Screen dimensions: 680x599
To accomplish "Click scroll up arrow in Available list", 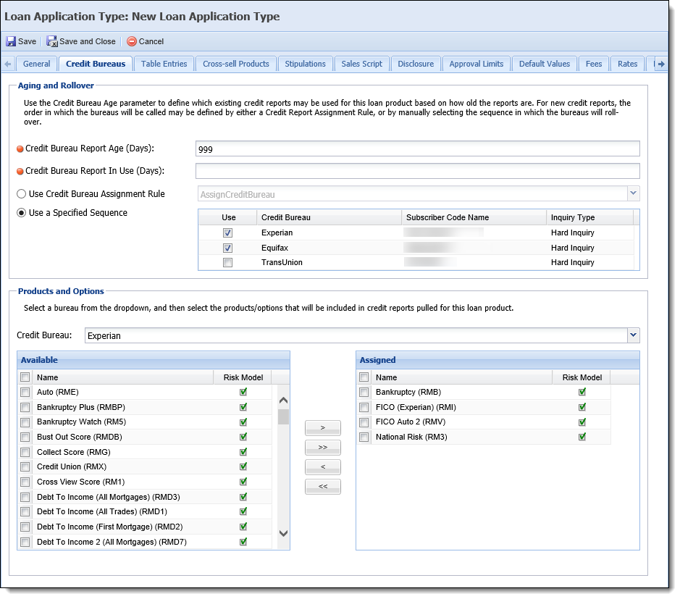I will [x=283, y=401].
